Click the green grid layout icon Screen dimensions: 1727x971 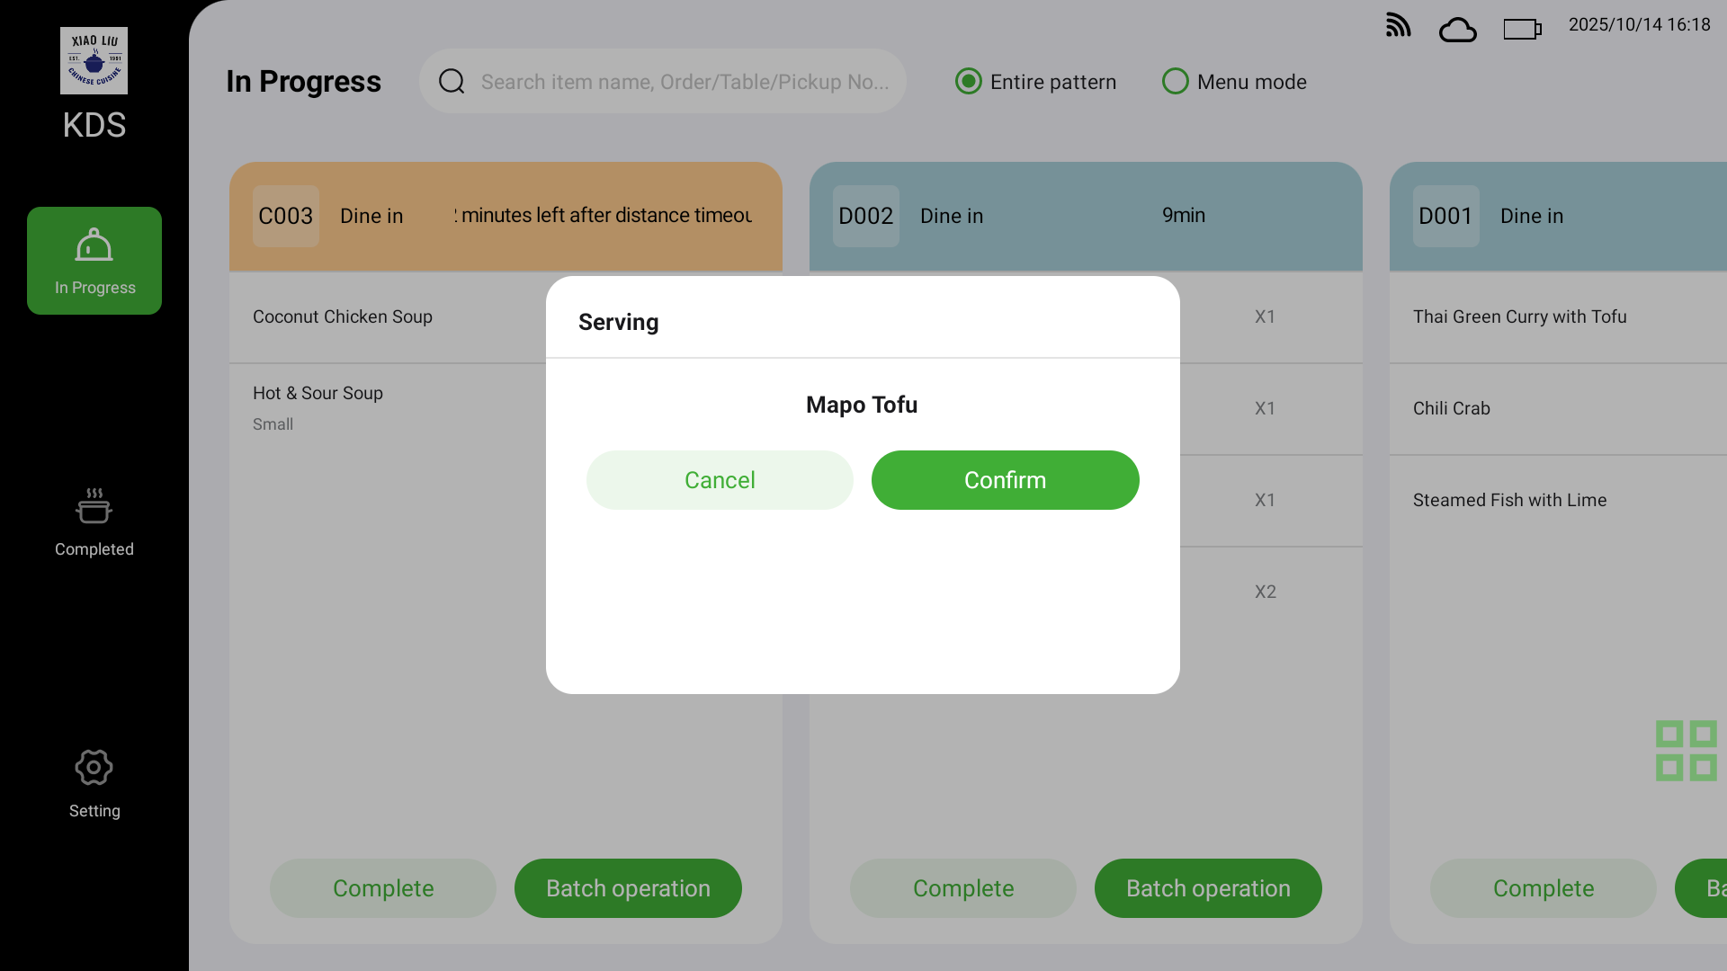1686,751
